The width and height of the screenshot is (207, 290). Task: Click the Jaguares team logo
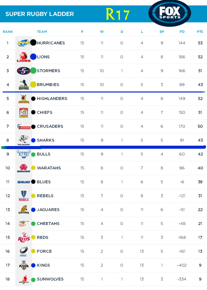[23, 210]
